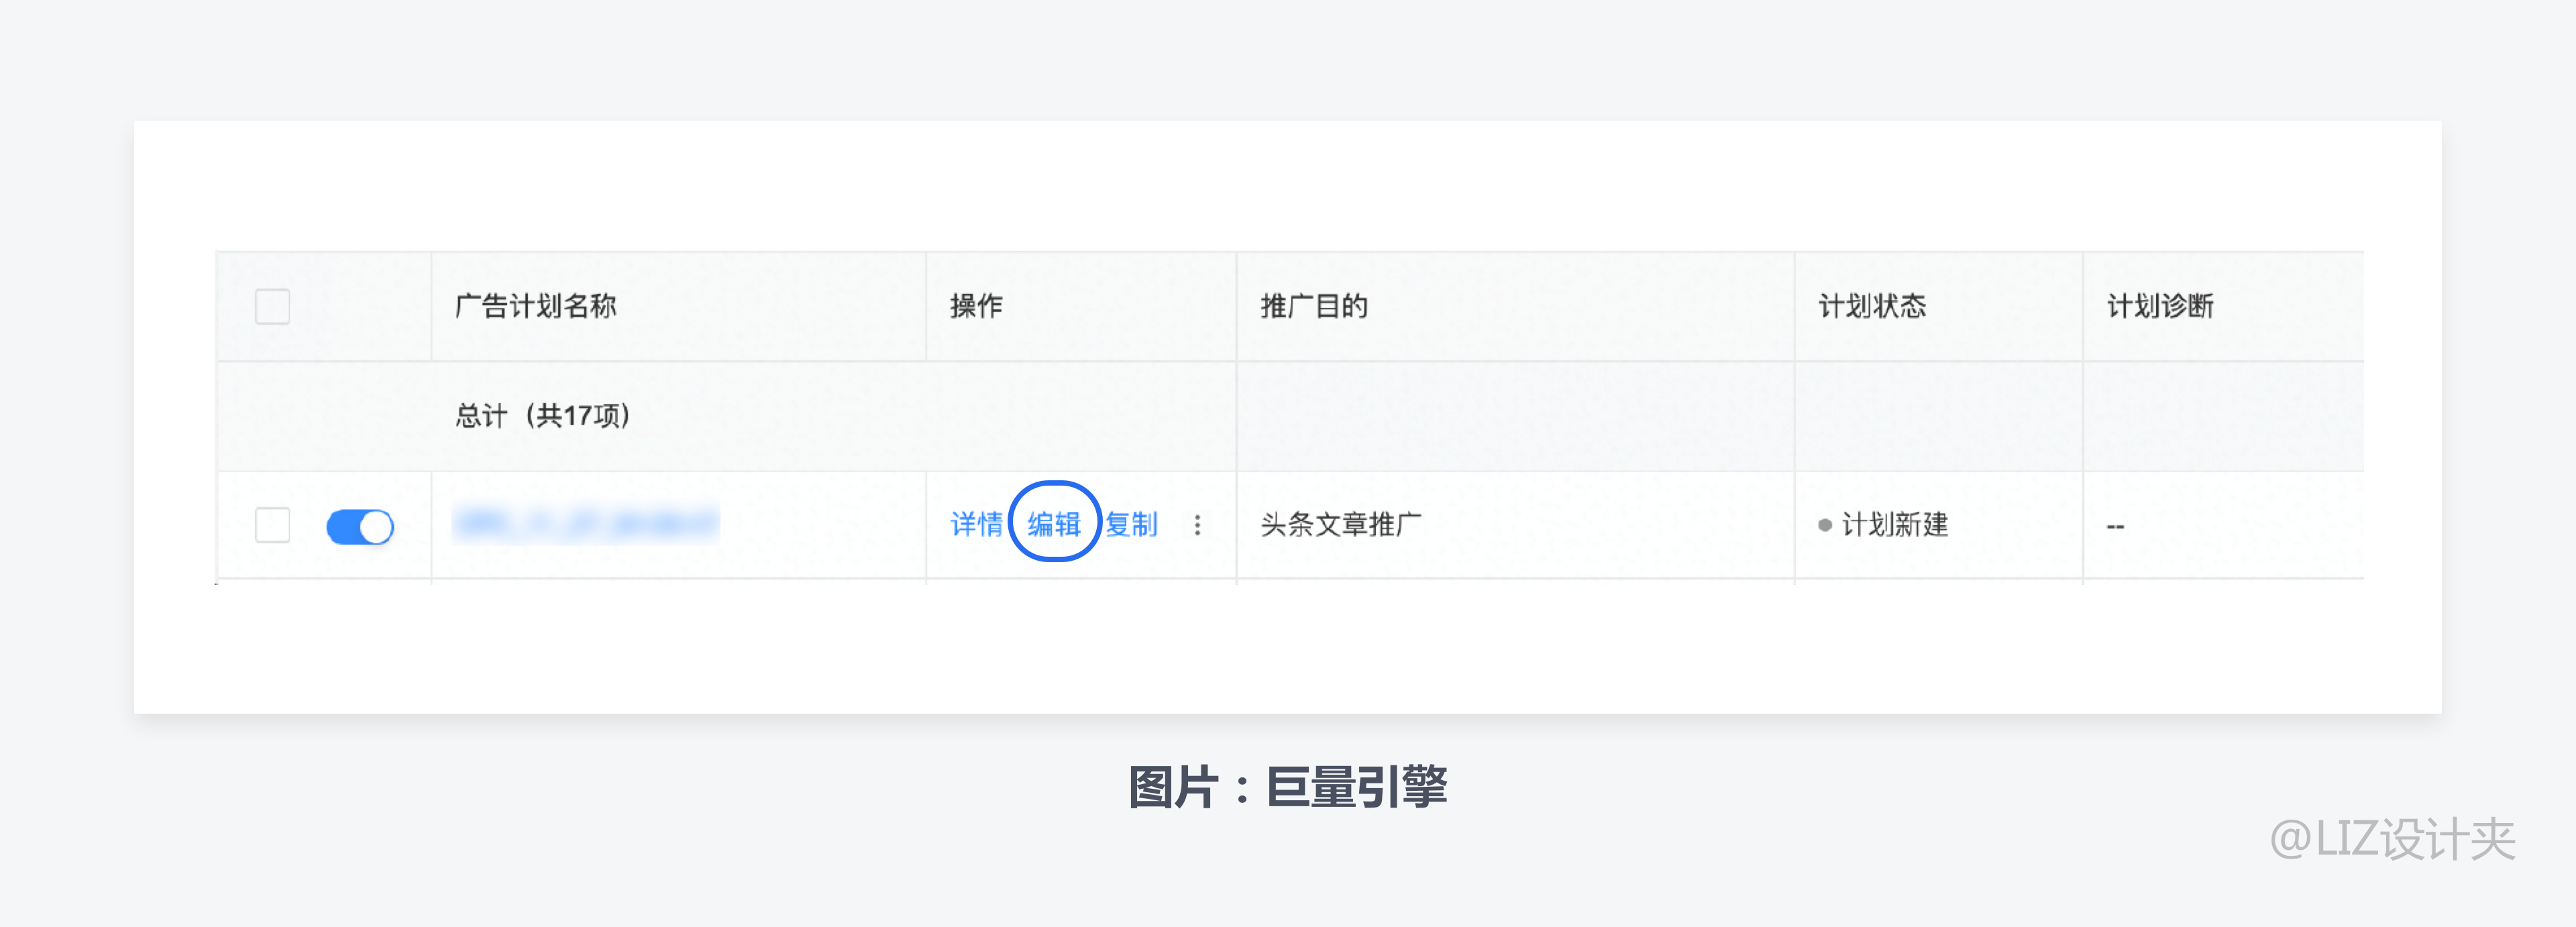2576x927 pixels.
Task: Open the blurred ad plan name
Action: (586, 523)
